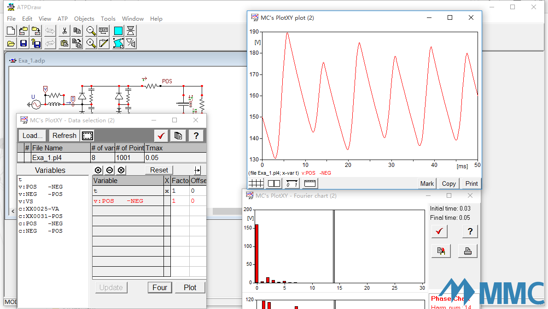The image size is (548, 309).
Task: Select variable c:XX0031-POS in Variables list
Action: [x=41, y=216]
